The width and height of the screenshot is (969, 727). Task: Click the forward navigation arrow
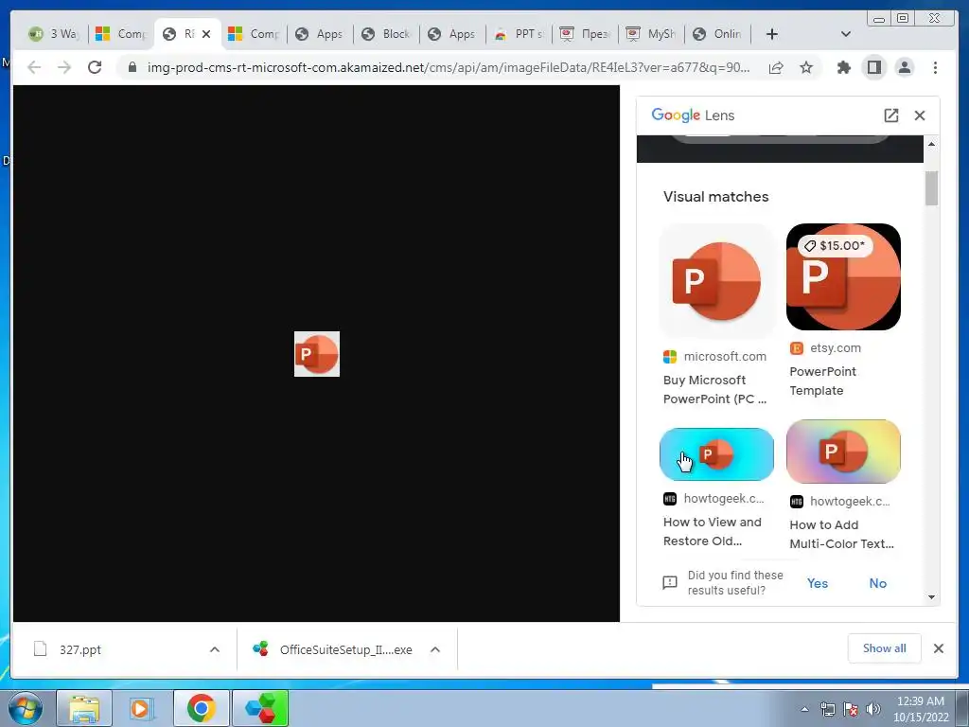pyautogui.click(x=64, y=67)
